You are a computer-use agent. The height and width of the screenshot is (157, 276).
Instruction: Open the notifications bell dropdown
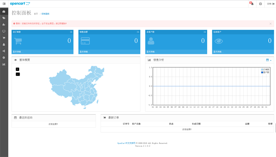click(x=251, y=3)
